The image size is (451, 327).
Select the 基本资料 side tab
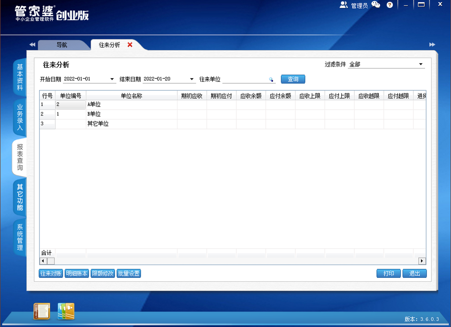[20, 77]
